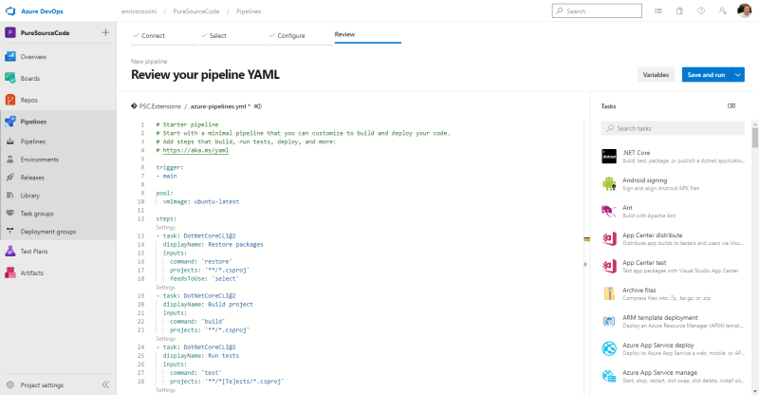Click the Pipelines breadcrumb link

pyautogui.click(x=249, y=11)
